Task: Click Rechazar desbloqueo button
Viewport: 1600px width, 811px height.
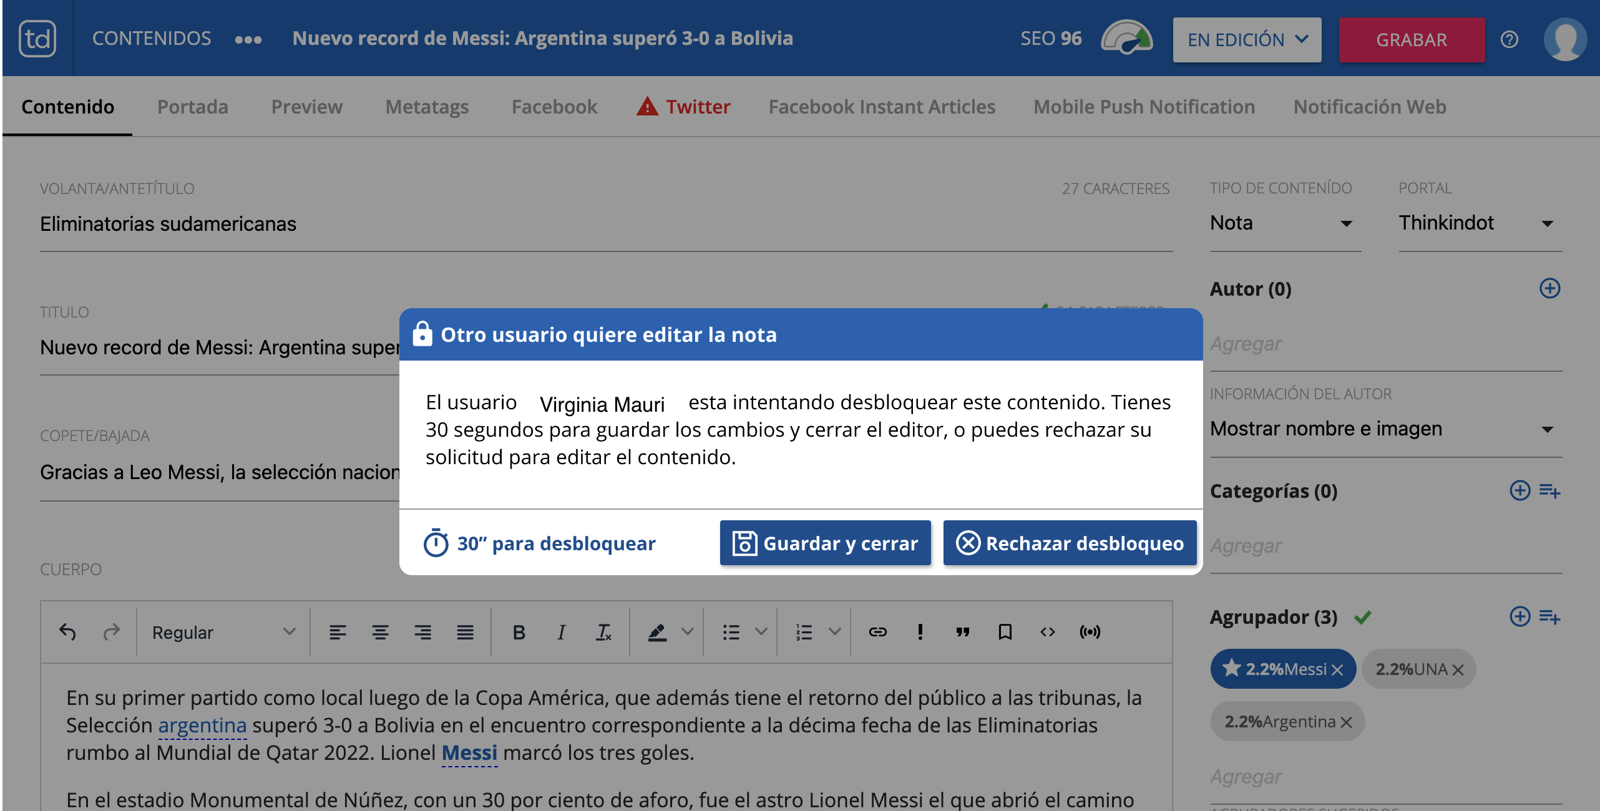Action: pos(1070,543)
